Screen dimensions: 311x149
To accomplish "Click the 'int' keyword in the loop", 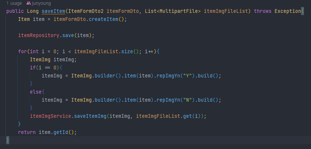I will (x=34, y=52).
